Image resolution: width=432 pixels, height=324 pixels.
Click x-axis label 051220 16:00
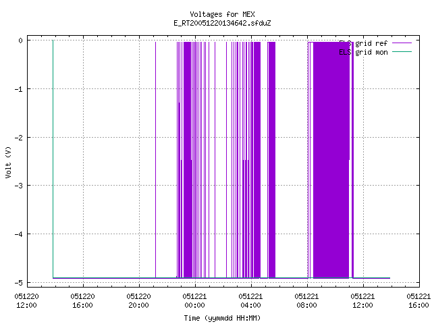(x=82, y=301)
